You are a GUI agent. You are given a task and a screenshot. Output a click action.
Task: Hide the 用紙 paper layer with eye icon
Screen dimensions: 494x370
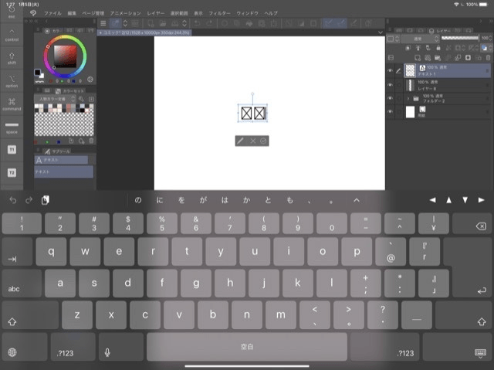point(390,111)
